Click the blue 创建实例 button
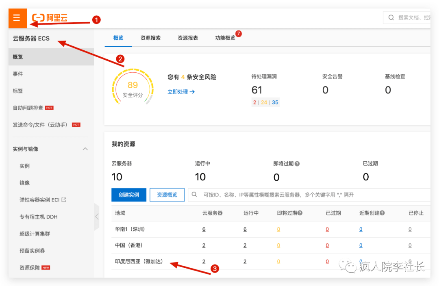This screenshot has height=286, width=439. tap(129, 195)
